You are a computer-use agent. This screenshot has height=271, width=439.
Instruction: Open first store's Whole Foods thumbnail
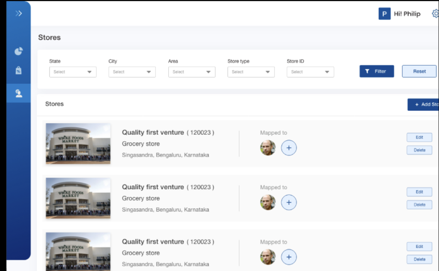tap(78, 144)
